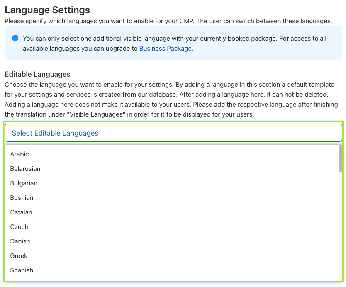Click the Language Settings page heading
This screenshot has height=287, width=346.
click(x=47, y=10)
